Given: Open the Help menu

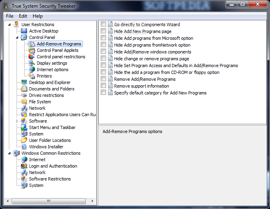Looking at the screenshot, I should (x=37, y=16).
